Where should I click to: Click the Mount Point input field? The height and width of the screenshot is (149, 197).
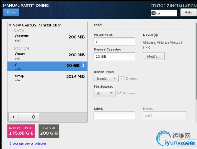(x=114, y=41)
